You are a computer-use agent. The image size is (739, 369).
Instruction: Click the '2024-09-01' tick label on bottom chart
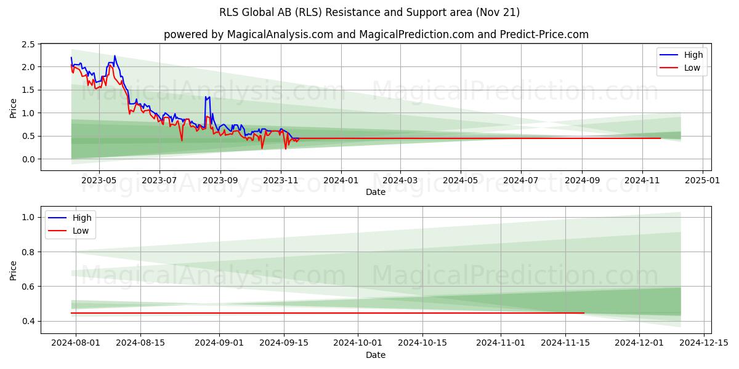219,343
